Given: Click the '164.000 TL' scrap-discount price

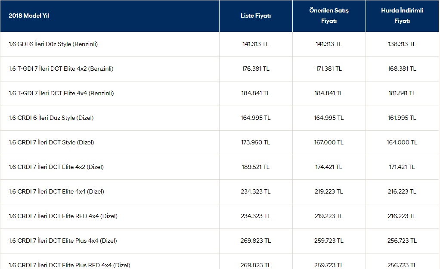Looking at the screenshot, I should (x=402, y=143).
